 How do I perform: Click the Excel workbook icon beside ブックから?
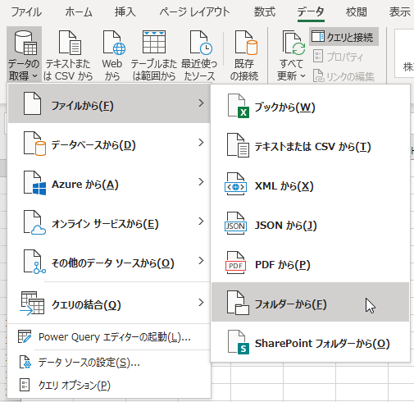coord(238,106)
